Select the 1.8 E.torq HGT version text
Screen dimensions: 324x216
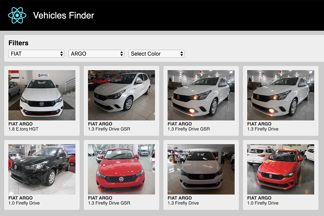(23, 129)
